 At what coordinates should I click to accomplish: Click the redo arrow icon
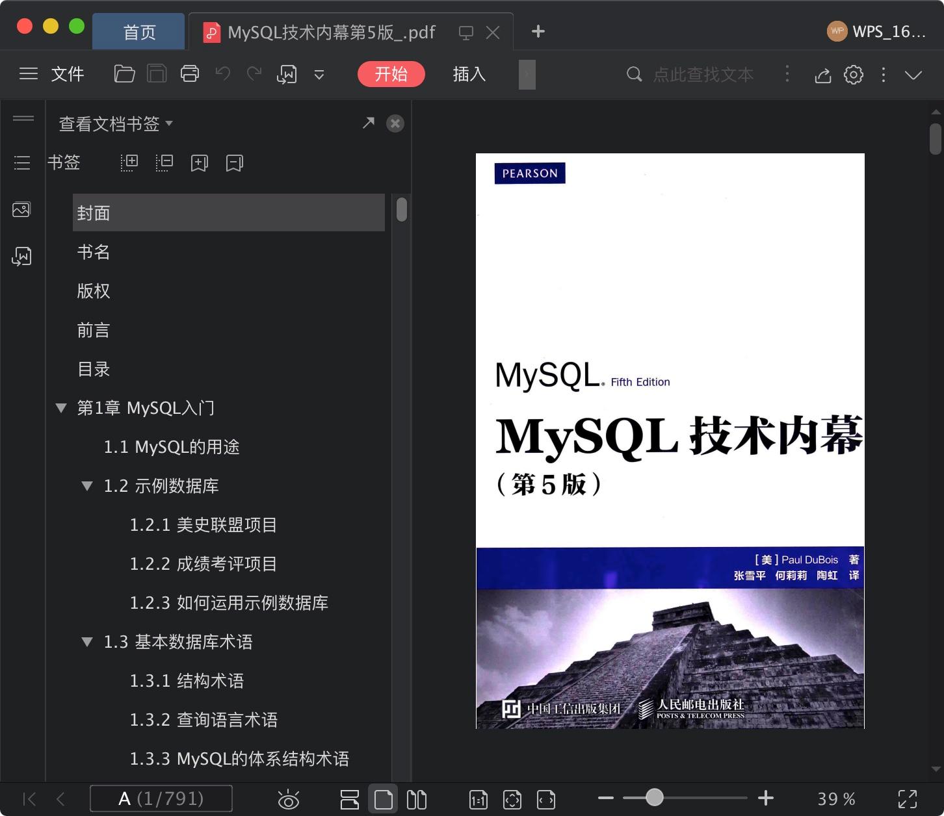click(254, 74)
